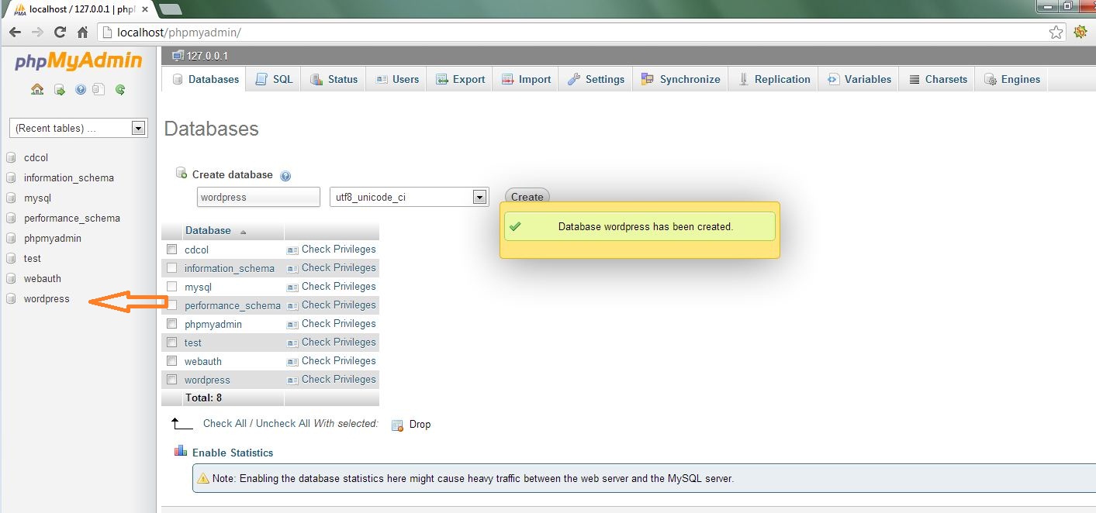Select the mysql row checkbox

pyautogui.click(x=172, y=287)
